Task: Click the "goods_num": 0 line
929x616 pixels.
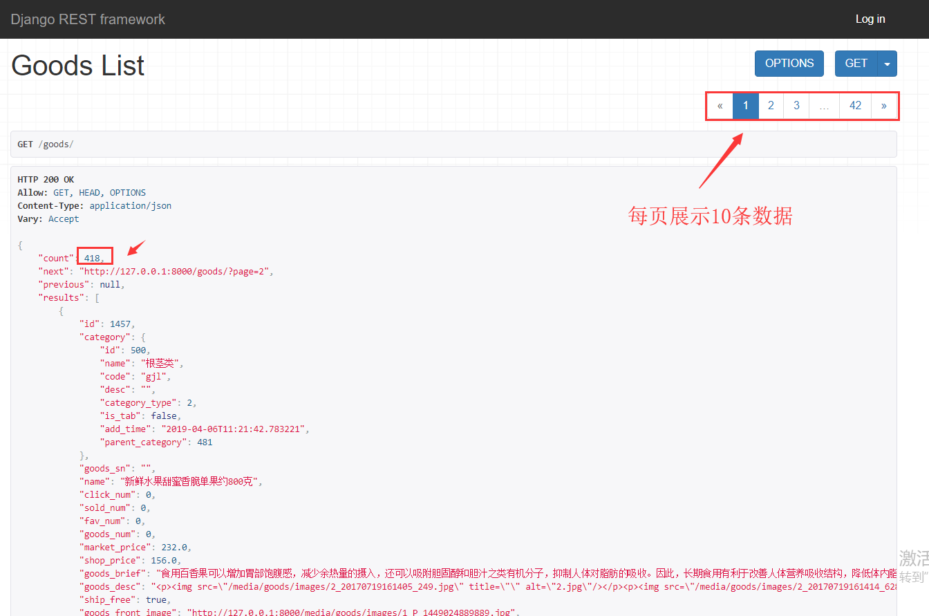Action: tap(118, 534)
